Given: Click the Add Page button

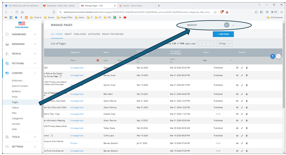Looking at the screenshot, I should pyautogui.click(x=223, y=34).
